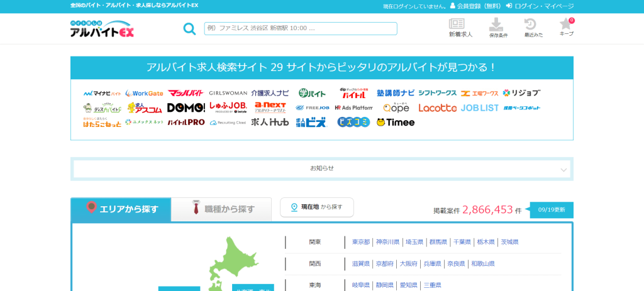Screen dimensions: 644x291
Task: Click the WorkGate logo
Action: 144,93
